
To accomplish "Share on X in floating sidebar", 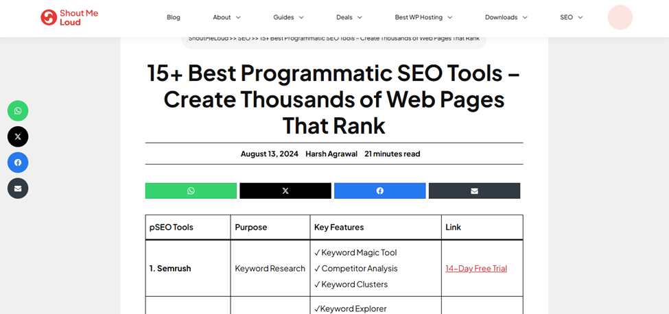I will pyautogui.click(x=18, y=136).
